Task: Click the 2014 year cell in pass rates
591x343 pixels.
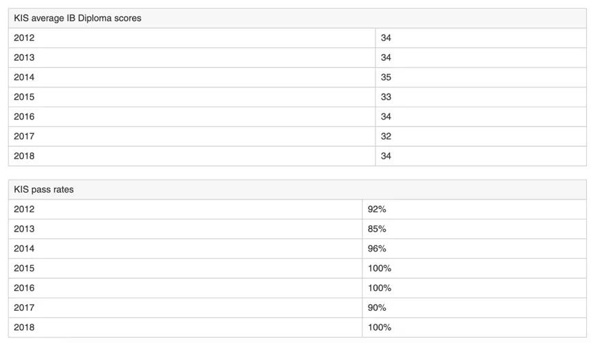Action: click(185, 249)
